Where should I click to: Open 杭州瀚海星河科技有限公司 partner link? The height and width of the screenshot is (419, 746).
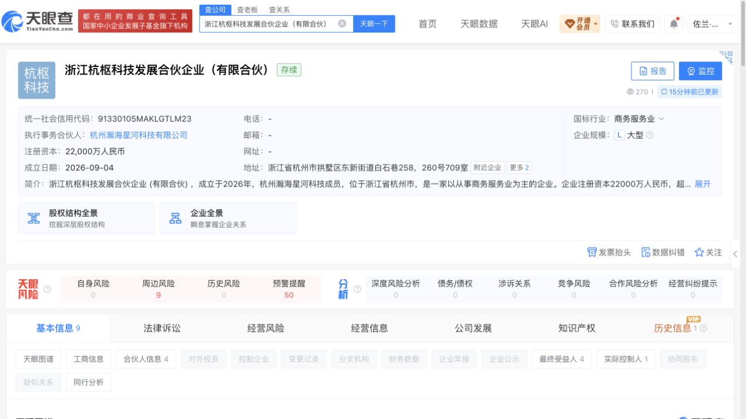click(139, 135)
